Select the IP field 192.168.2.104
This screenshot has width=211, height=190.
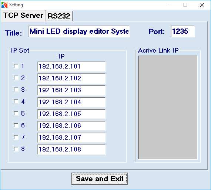[71, 102]
